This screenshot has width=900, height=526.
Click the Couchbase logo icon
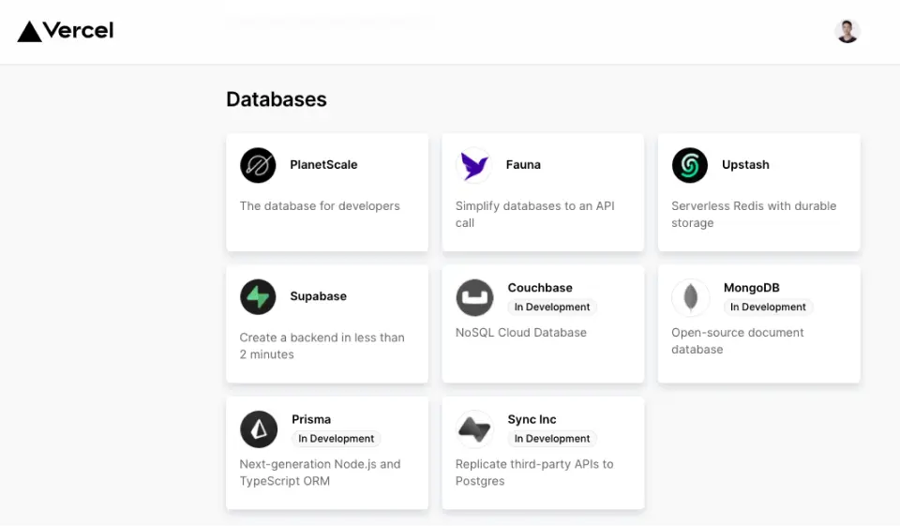474,298
